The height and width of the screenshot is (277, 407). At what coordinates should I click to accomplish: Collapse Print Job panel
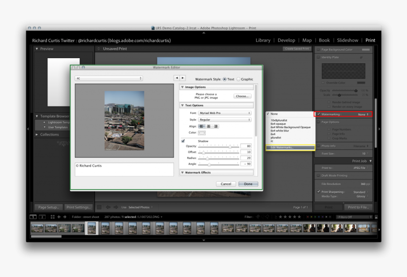[x=371, y=161]
